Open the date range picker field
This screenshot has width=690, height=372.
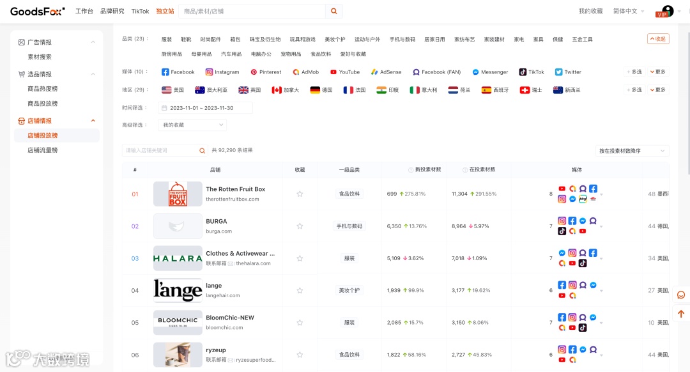point(205,108)
